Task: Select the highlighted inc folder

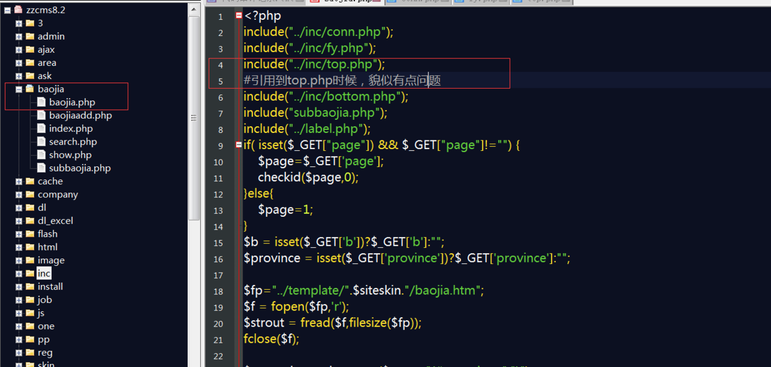Action: [x=44, y=274]
